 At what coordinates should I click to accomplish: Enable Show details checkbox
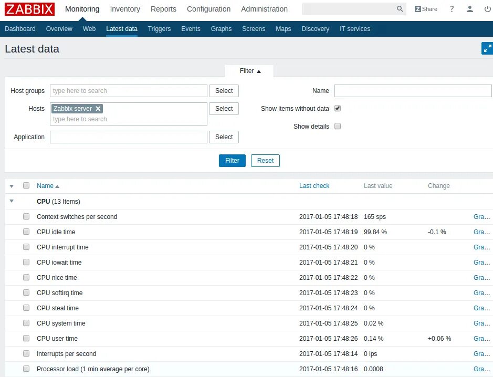[x=338, y=127]
